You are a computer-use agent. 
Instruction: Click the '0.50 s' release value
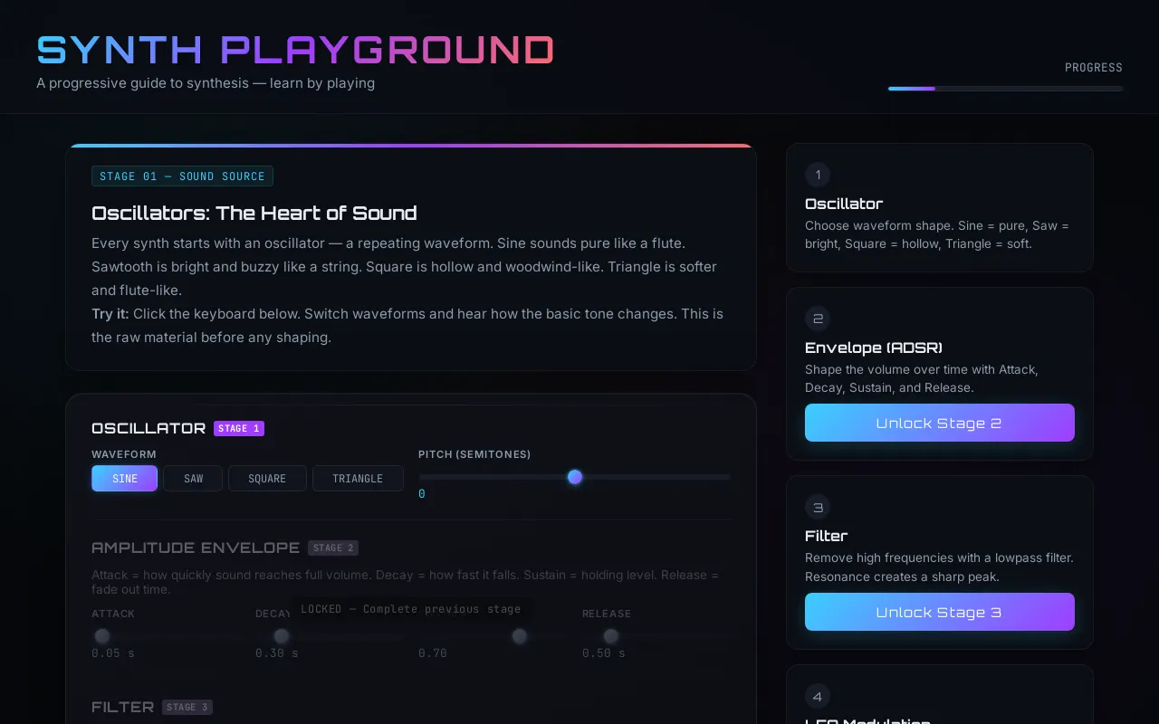click(604, 653)
